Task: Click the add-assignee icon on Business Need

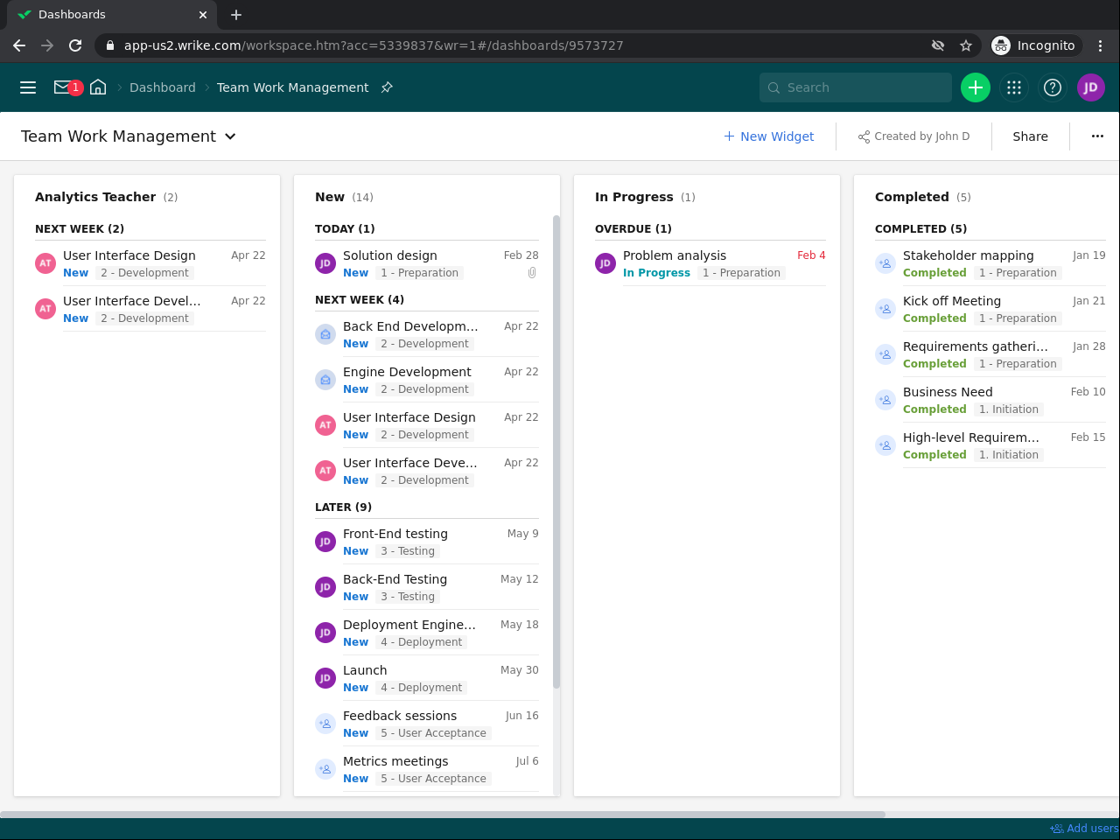Action: tap(885, 400)
